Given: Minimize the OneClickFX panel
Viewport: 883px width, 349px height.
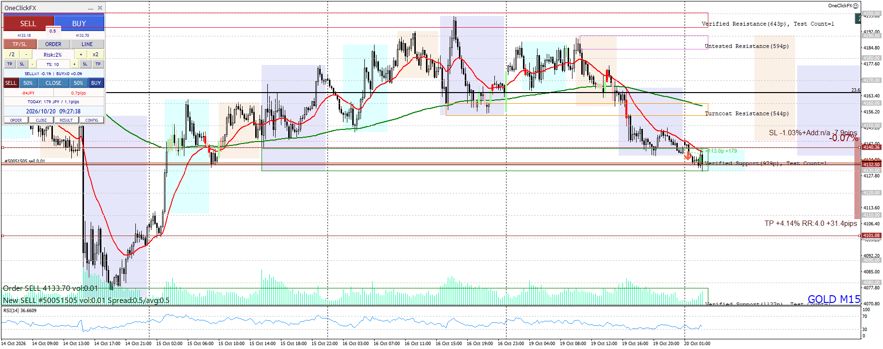Looking at the screenshot, I should (x=91, y=8).
